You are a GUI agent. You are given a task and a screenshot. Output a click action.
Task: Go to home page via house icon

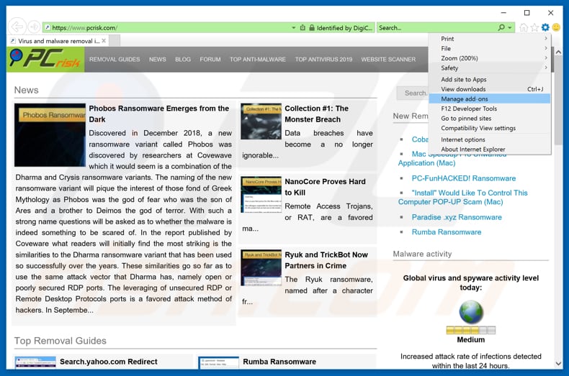(x=524, y=27)
